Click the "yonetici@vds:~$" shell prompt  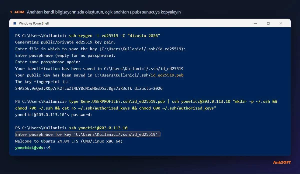(x=32, y=148)
